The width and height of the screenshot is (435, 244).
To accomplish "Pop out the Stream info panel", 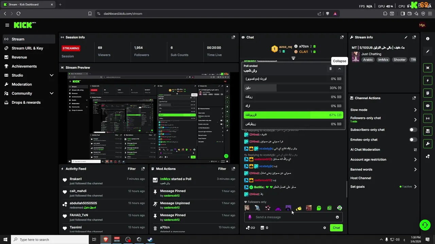I will [x=414, y=37].
